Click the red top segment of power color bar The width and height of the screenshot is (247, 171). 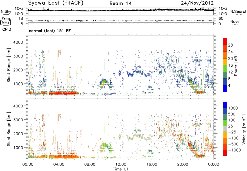tap(225, 42)
